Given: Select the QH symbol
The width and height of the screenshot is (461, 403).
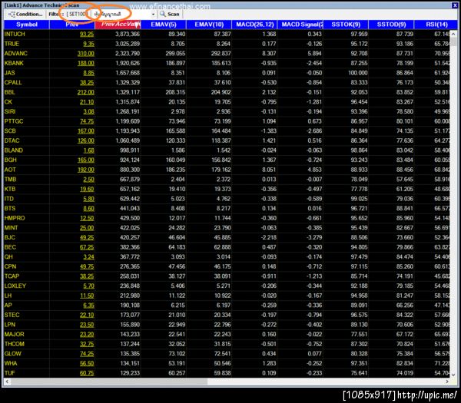Looking at the screenshot, I should coord(8,257).
